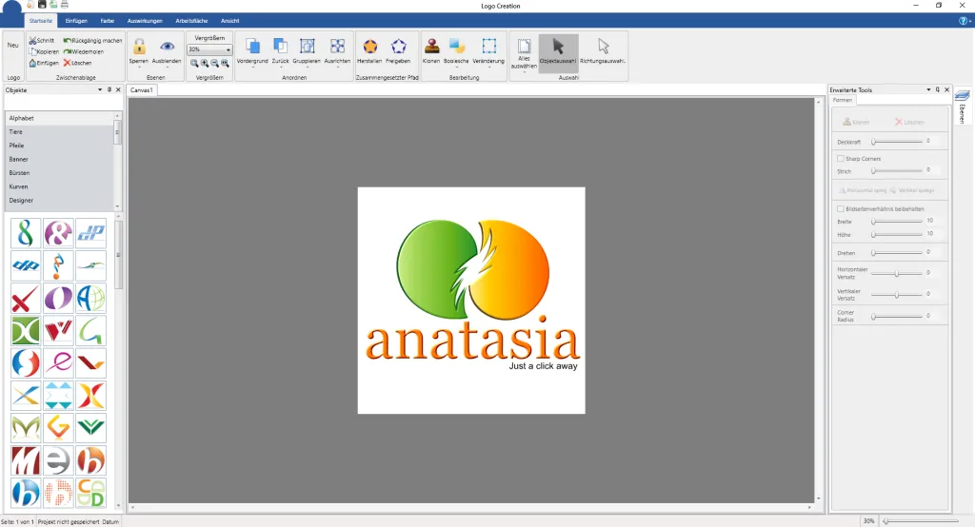
Task: Click the Ausrichten align icon
Action: (338, 46)
